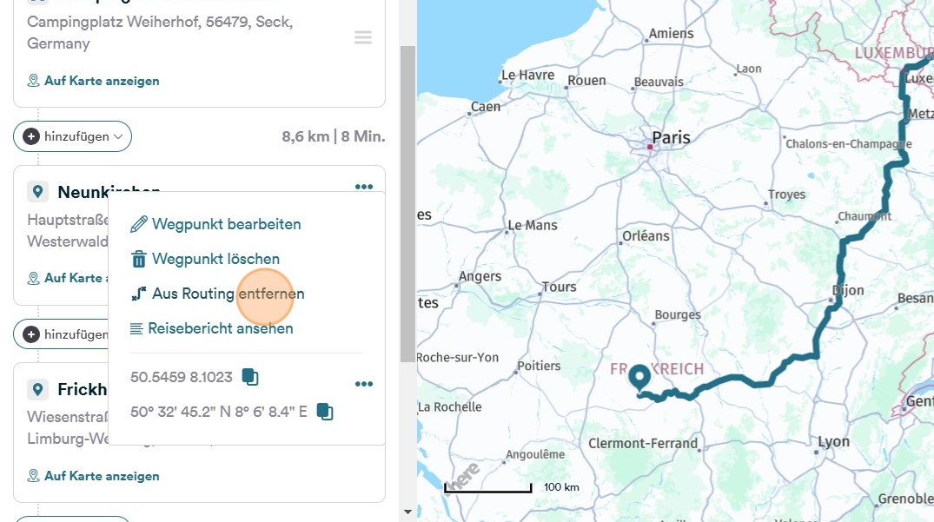Copy the degrees-minutes-seconds coordinates

coord(325,411)
